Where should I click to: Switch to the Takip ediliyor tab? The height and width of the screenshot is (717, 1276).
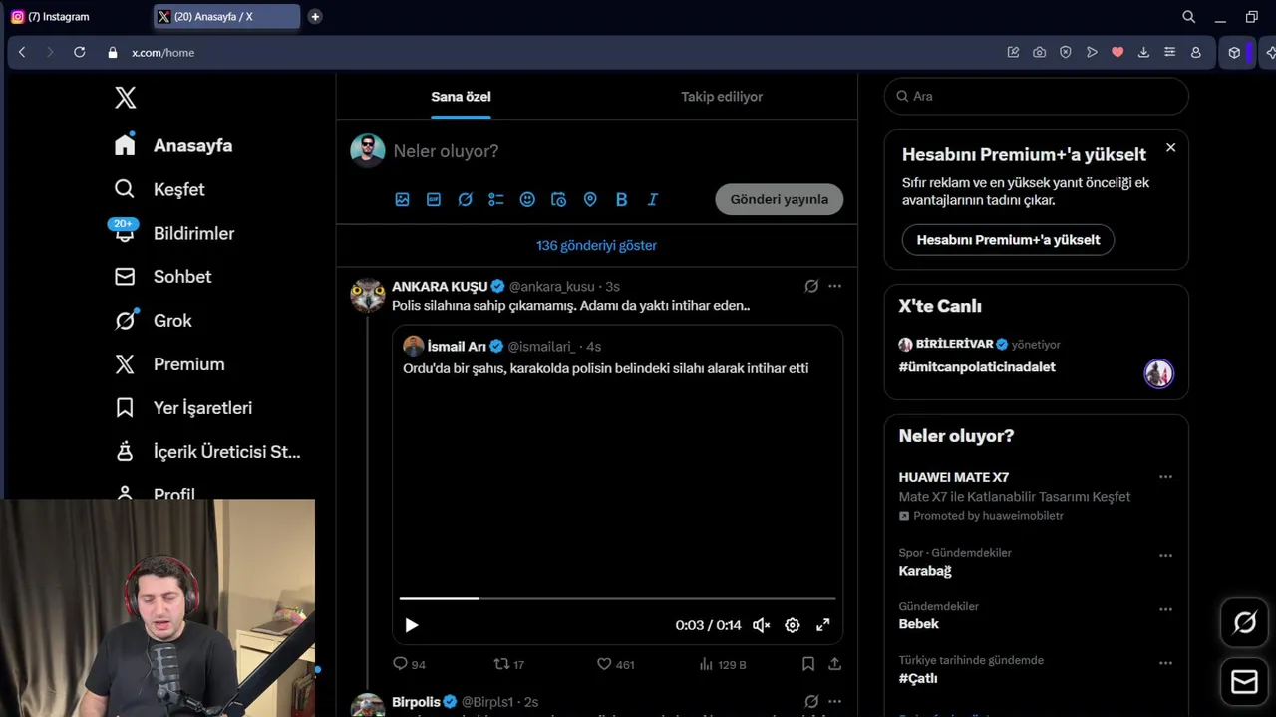pos(722,97)
